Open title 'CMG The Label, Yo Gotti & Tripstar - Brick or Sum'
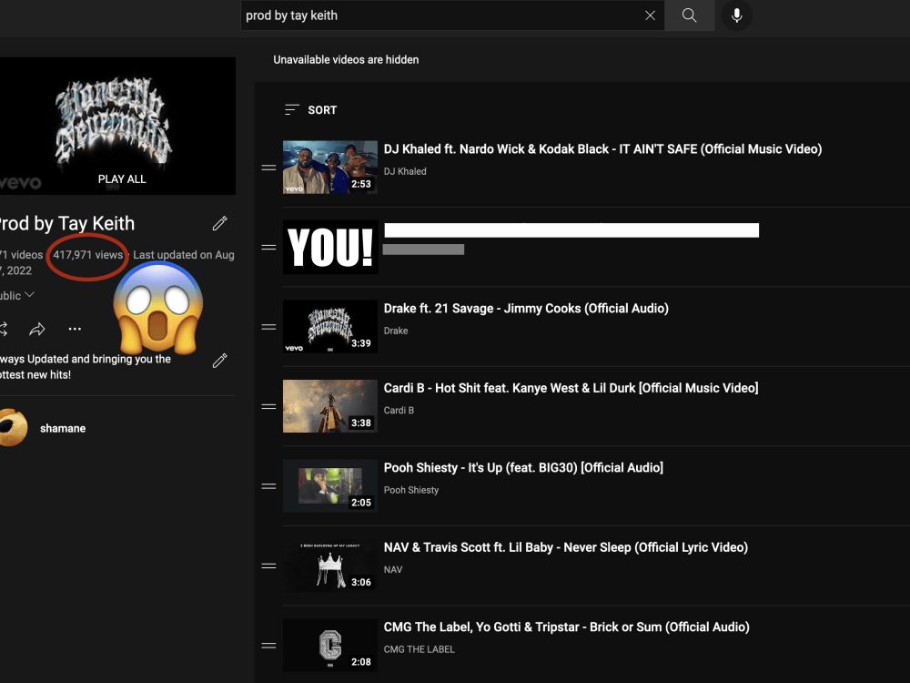The height and width of the screenshot is (683, 910). (566, 627)
